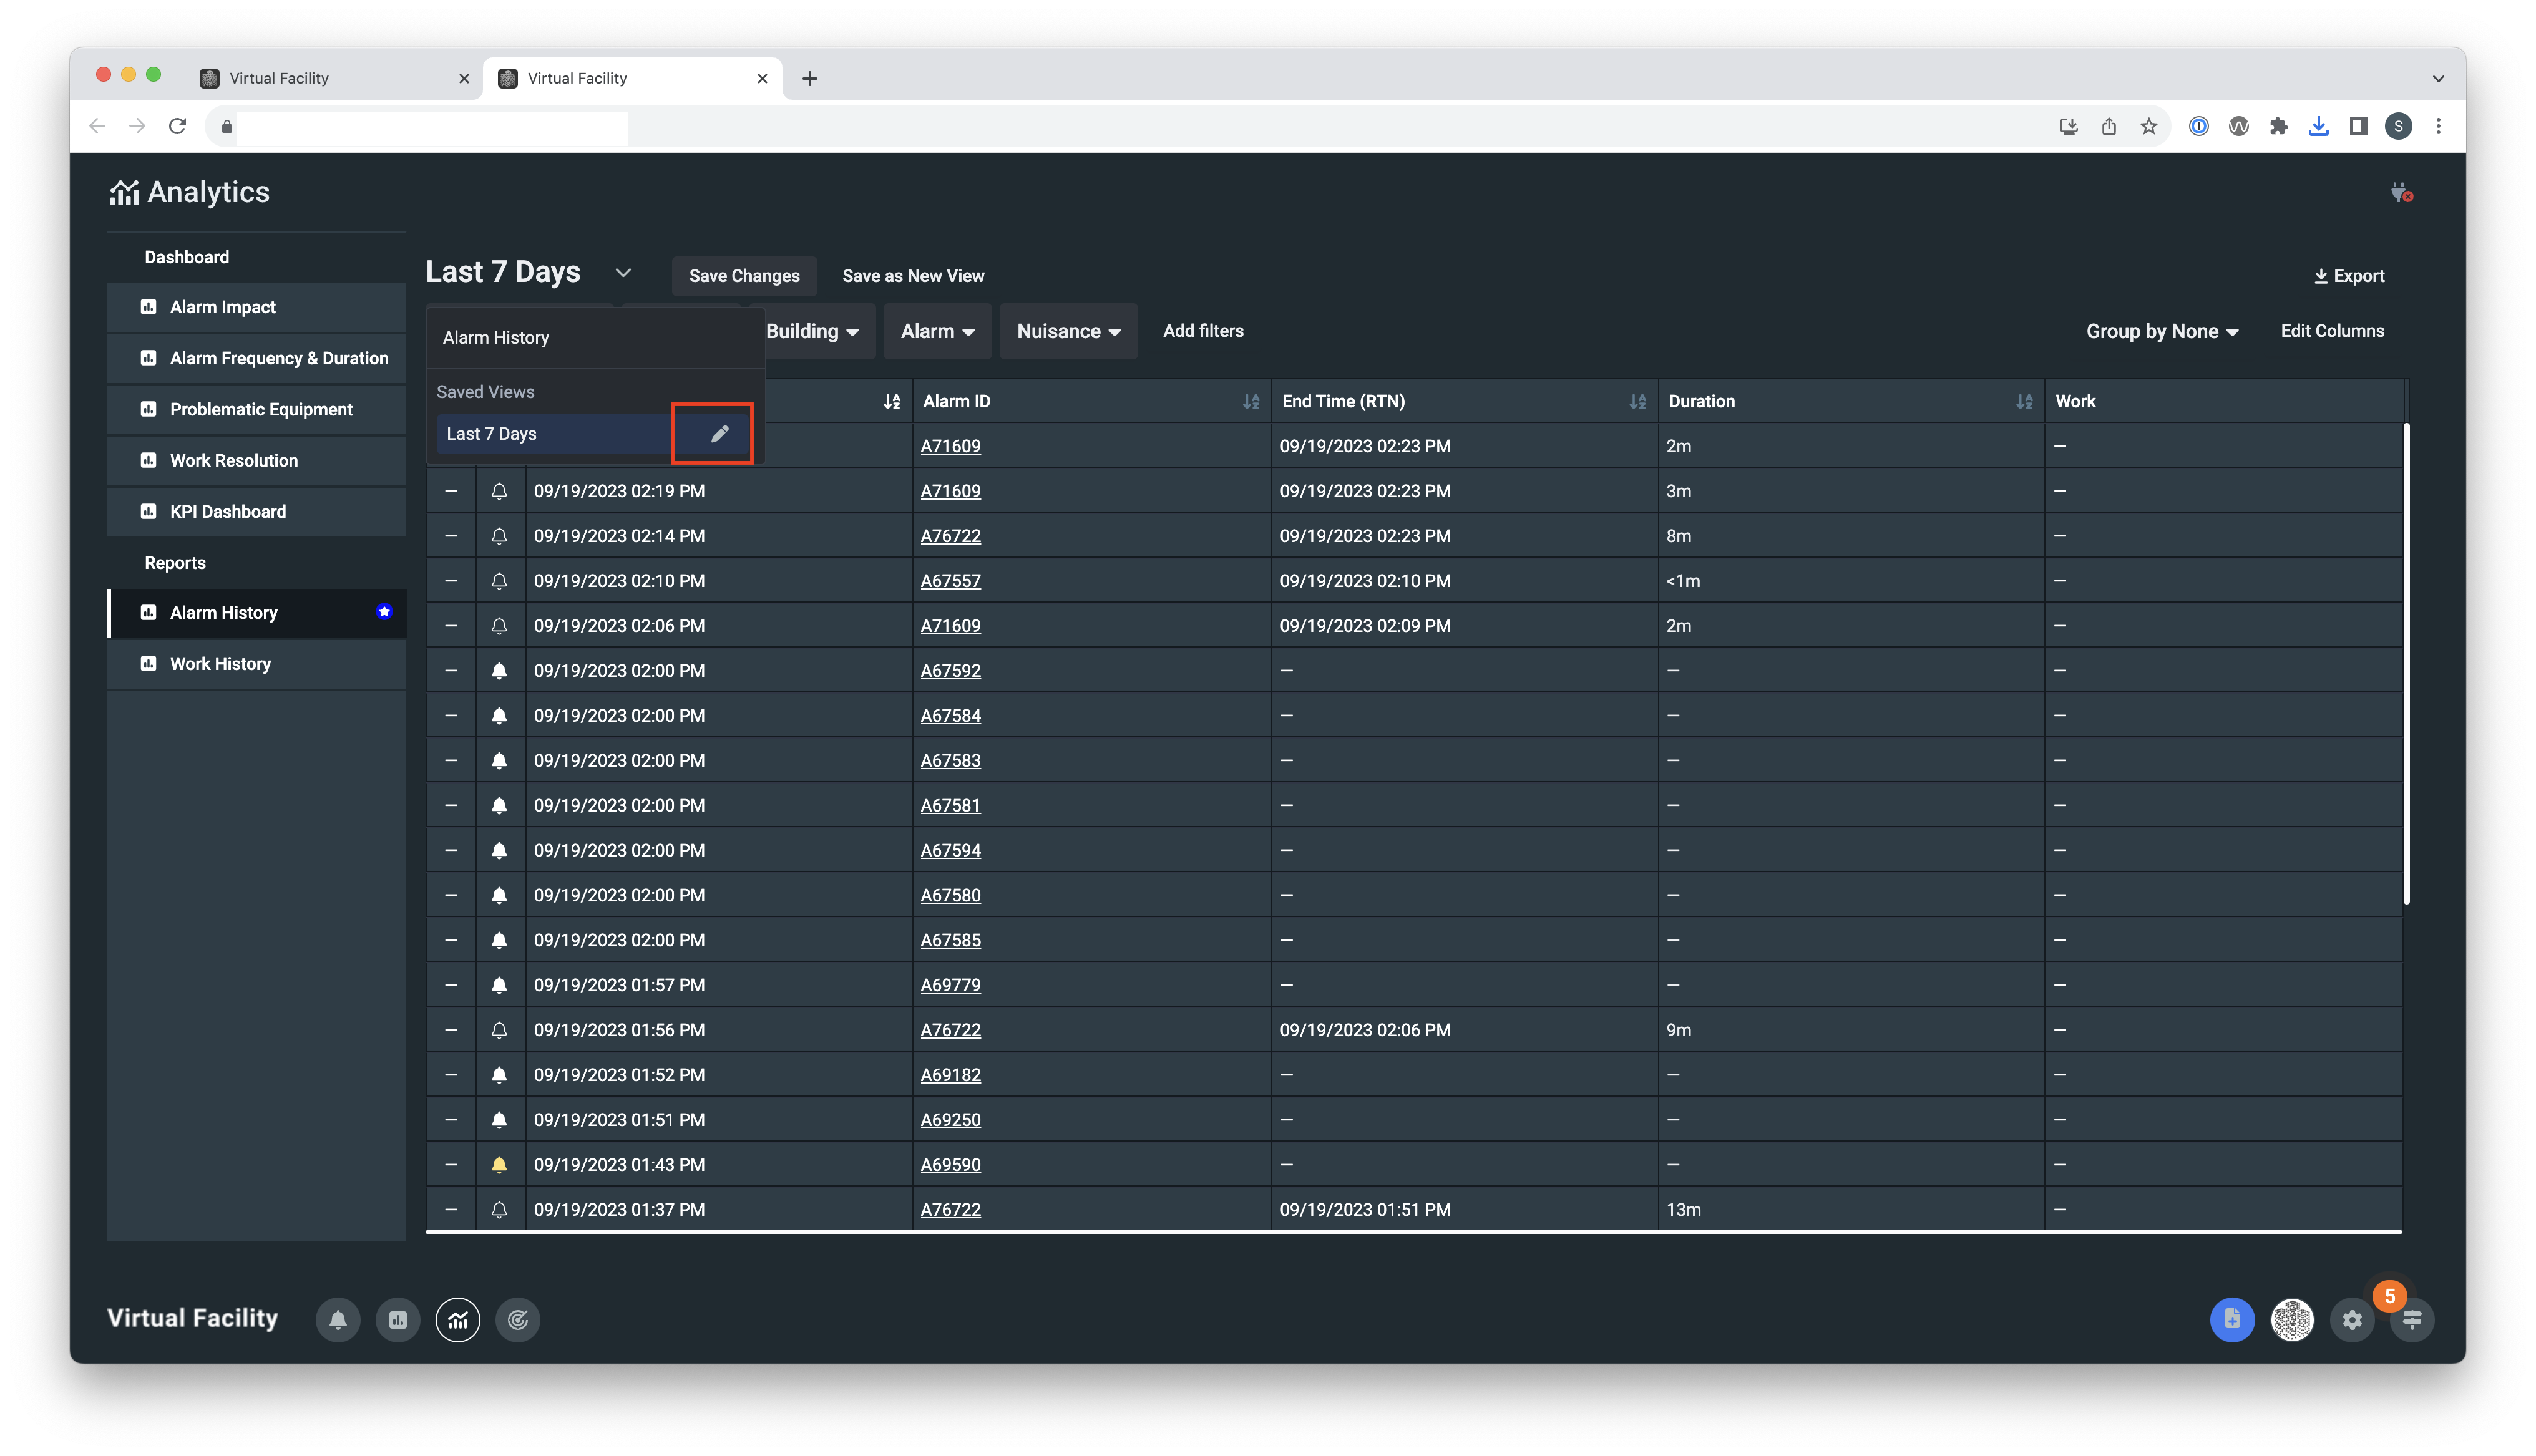Open the Group by None dropdown
2536x1456 pixels.
pos(2162,331)
